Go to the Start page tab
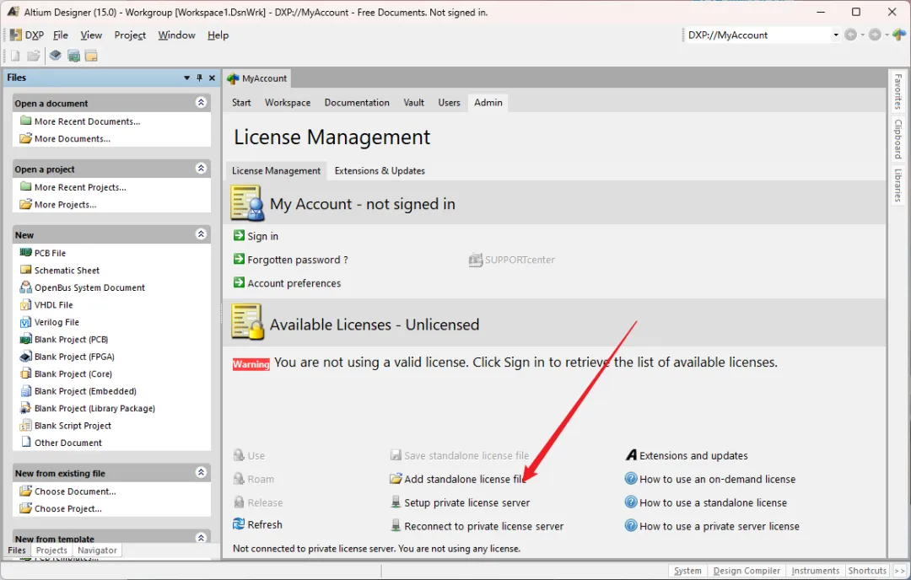911x580 pixels. (241, 103)
